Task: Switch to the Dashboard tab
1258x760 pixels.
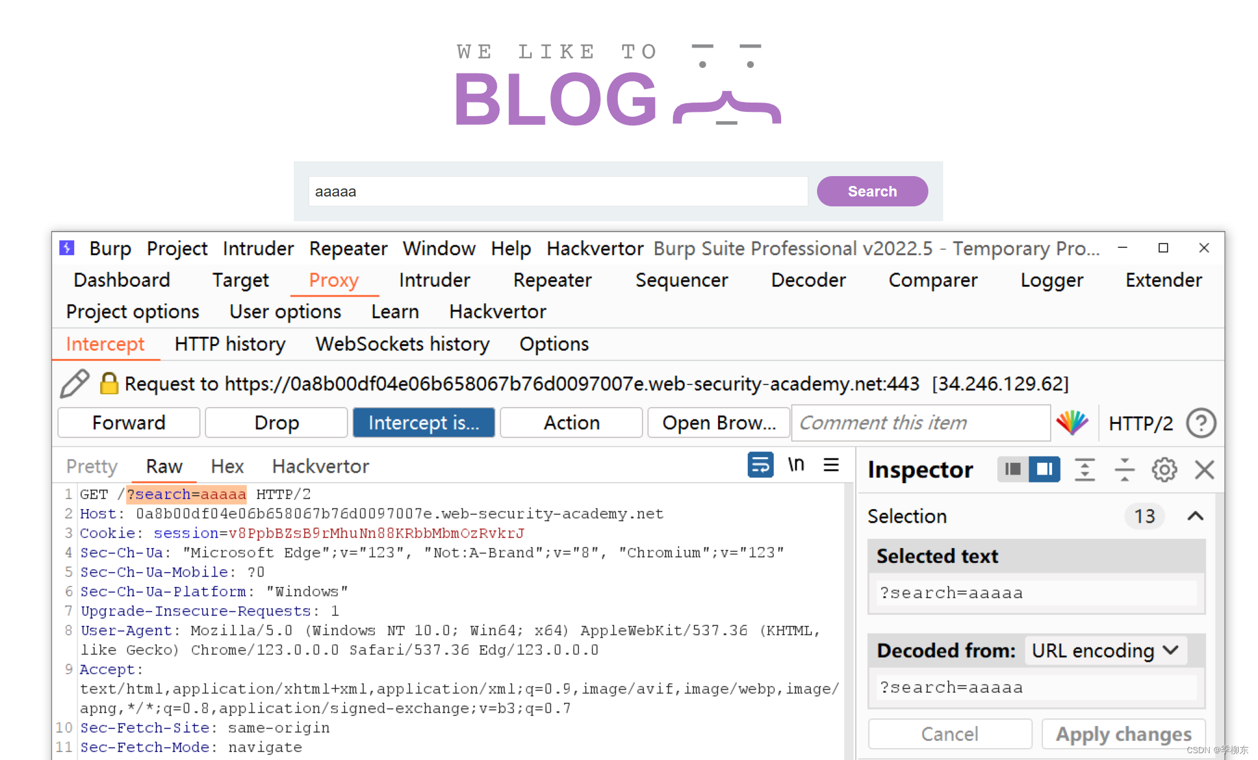Action: pyautogui.click(x=121, y=280)
